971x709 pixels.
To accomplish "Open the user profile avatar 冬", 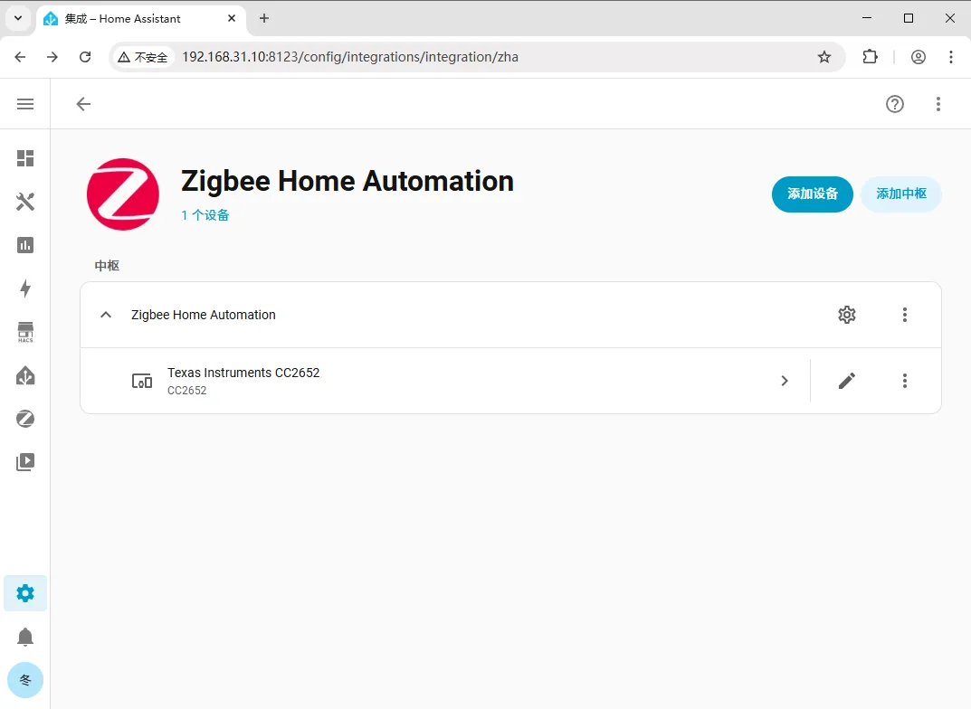I will pos(25,680).
